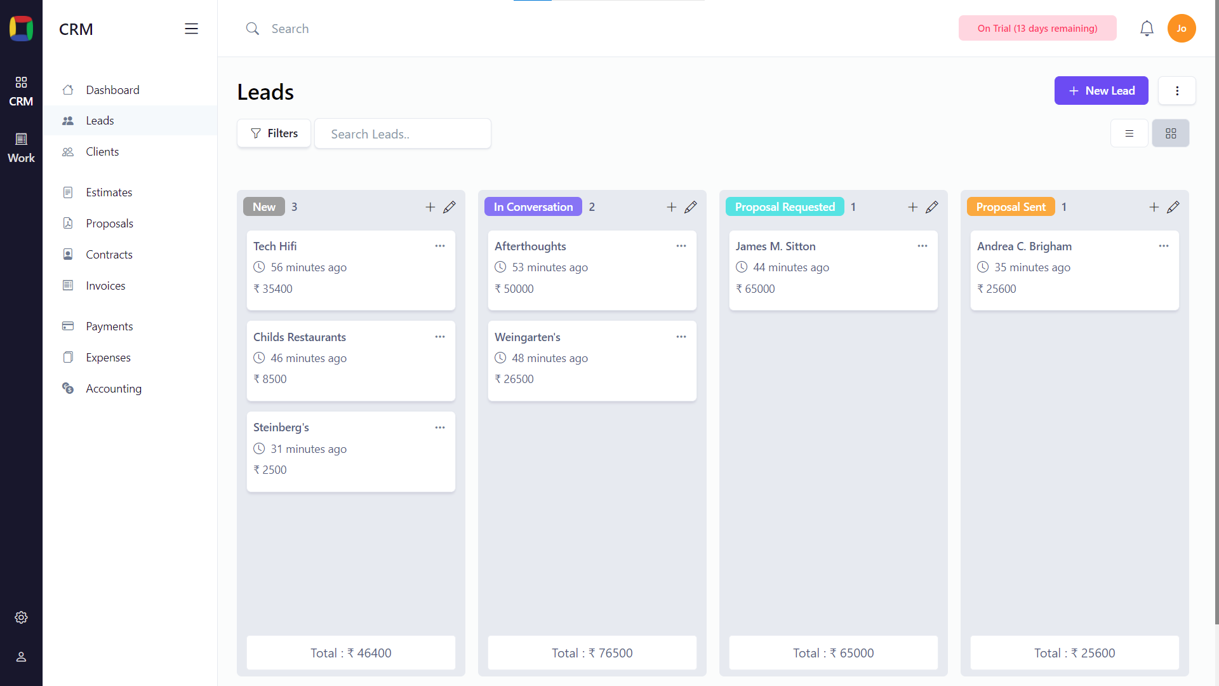Open the Work module
The image size is (1219, 686).
click(x=21, y=147)
